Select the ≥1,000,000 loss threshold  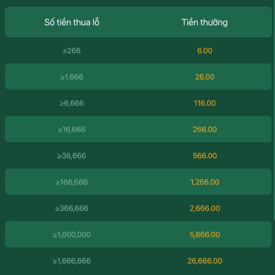tap(71, 235)
